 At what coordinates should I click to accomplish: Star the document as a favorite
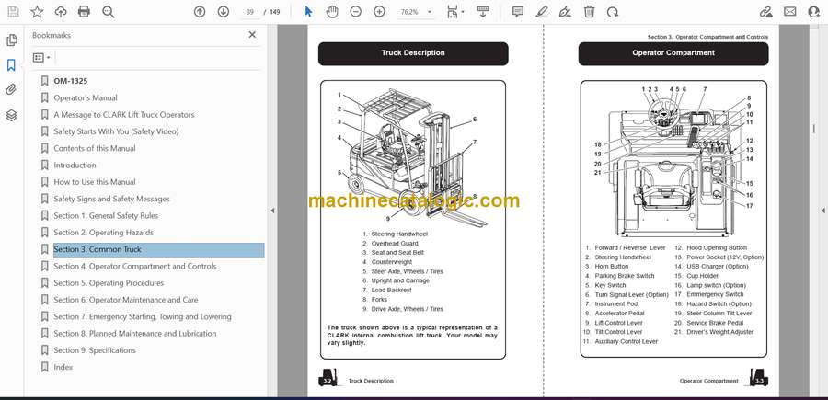[37, 12]
